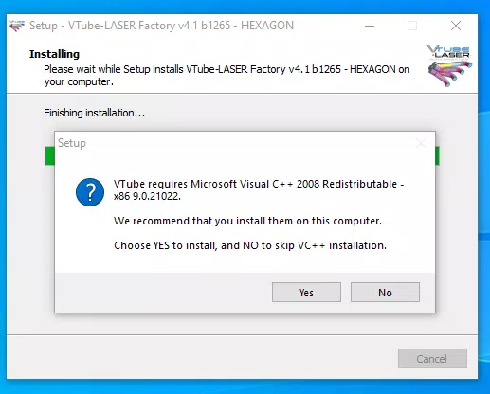490x394 pixels.
Task: Click the 'VTube requires Microsoft Visual C++' message
Action: 259,190
